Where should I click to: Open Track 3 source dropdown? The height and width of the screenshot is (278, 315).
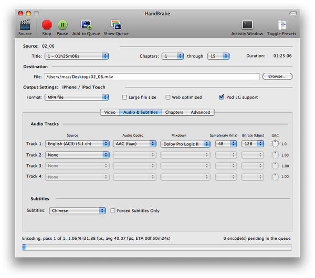coord(77,166)
